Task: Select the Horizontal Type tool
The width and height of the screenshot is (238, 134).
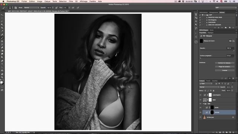Action: 2,64
